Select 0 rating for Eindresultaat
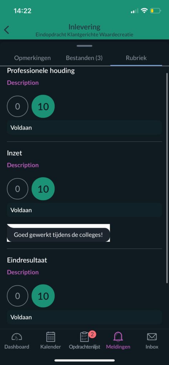This screenshot has height=365, width=169. click(x=18, y=296)
